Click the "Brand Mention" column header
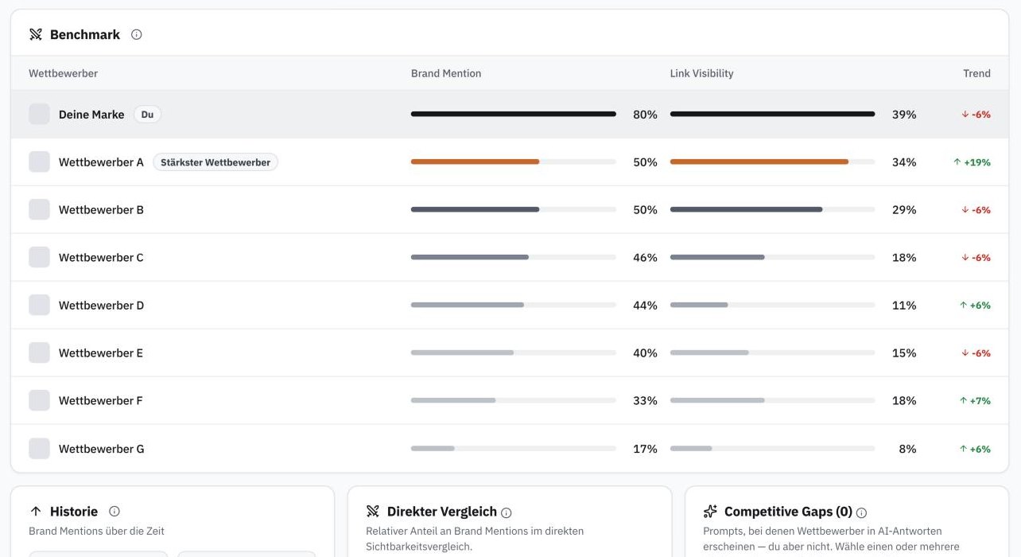The height and width of the screenshot is (557, 1021). tap(446, 73)
